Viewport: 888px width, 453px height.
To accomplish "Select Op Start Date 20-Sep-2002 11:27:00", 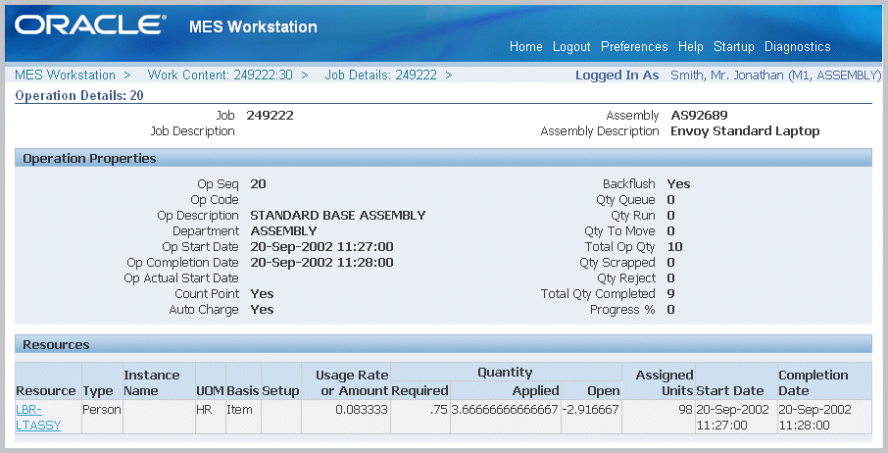I will [x=321, y=247].
